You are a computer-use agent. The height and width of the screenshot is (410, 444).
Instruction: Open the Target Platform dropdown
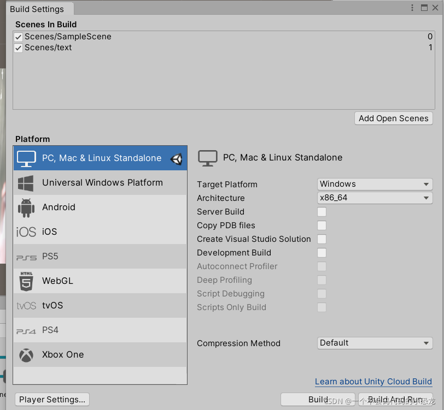tap(375, 184)
